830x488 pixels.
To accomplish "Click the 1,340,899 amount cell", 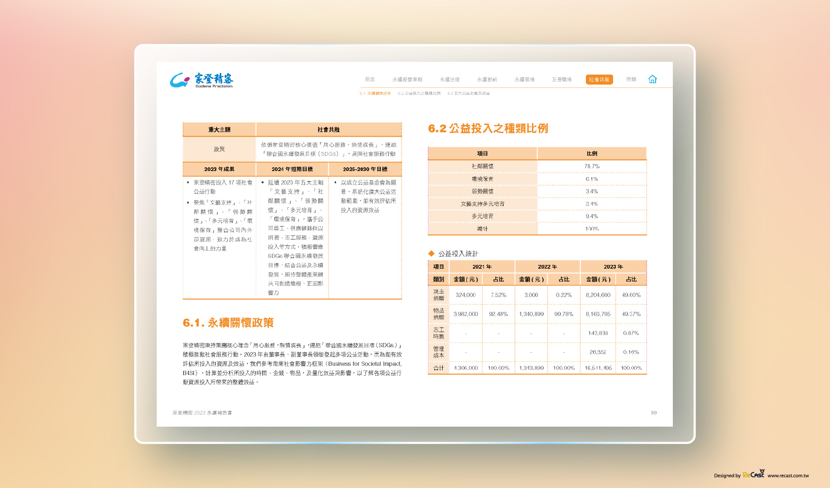I will click(531, 314).
